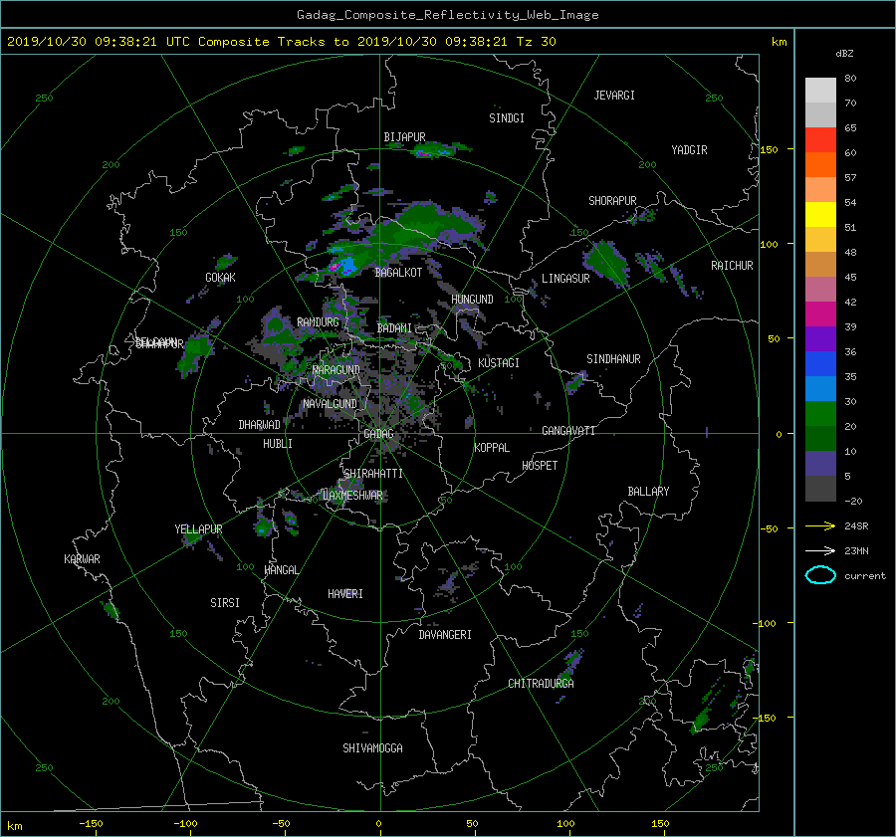Screen dimensions: 896x837
Task: Click the RAMDURG city label
Action: point(318,322)
